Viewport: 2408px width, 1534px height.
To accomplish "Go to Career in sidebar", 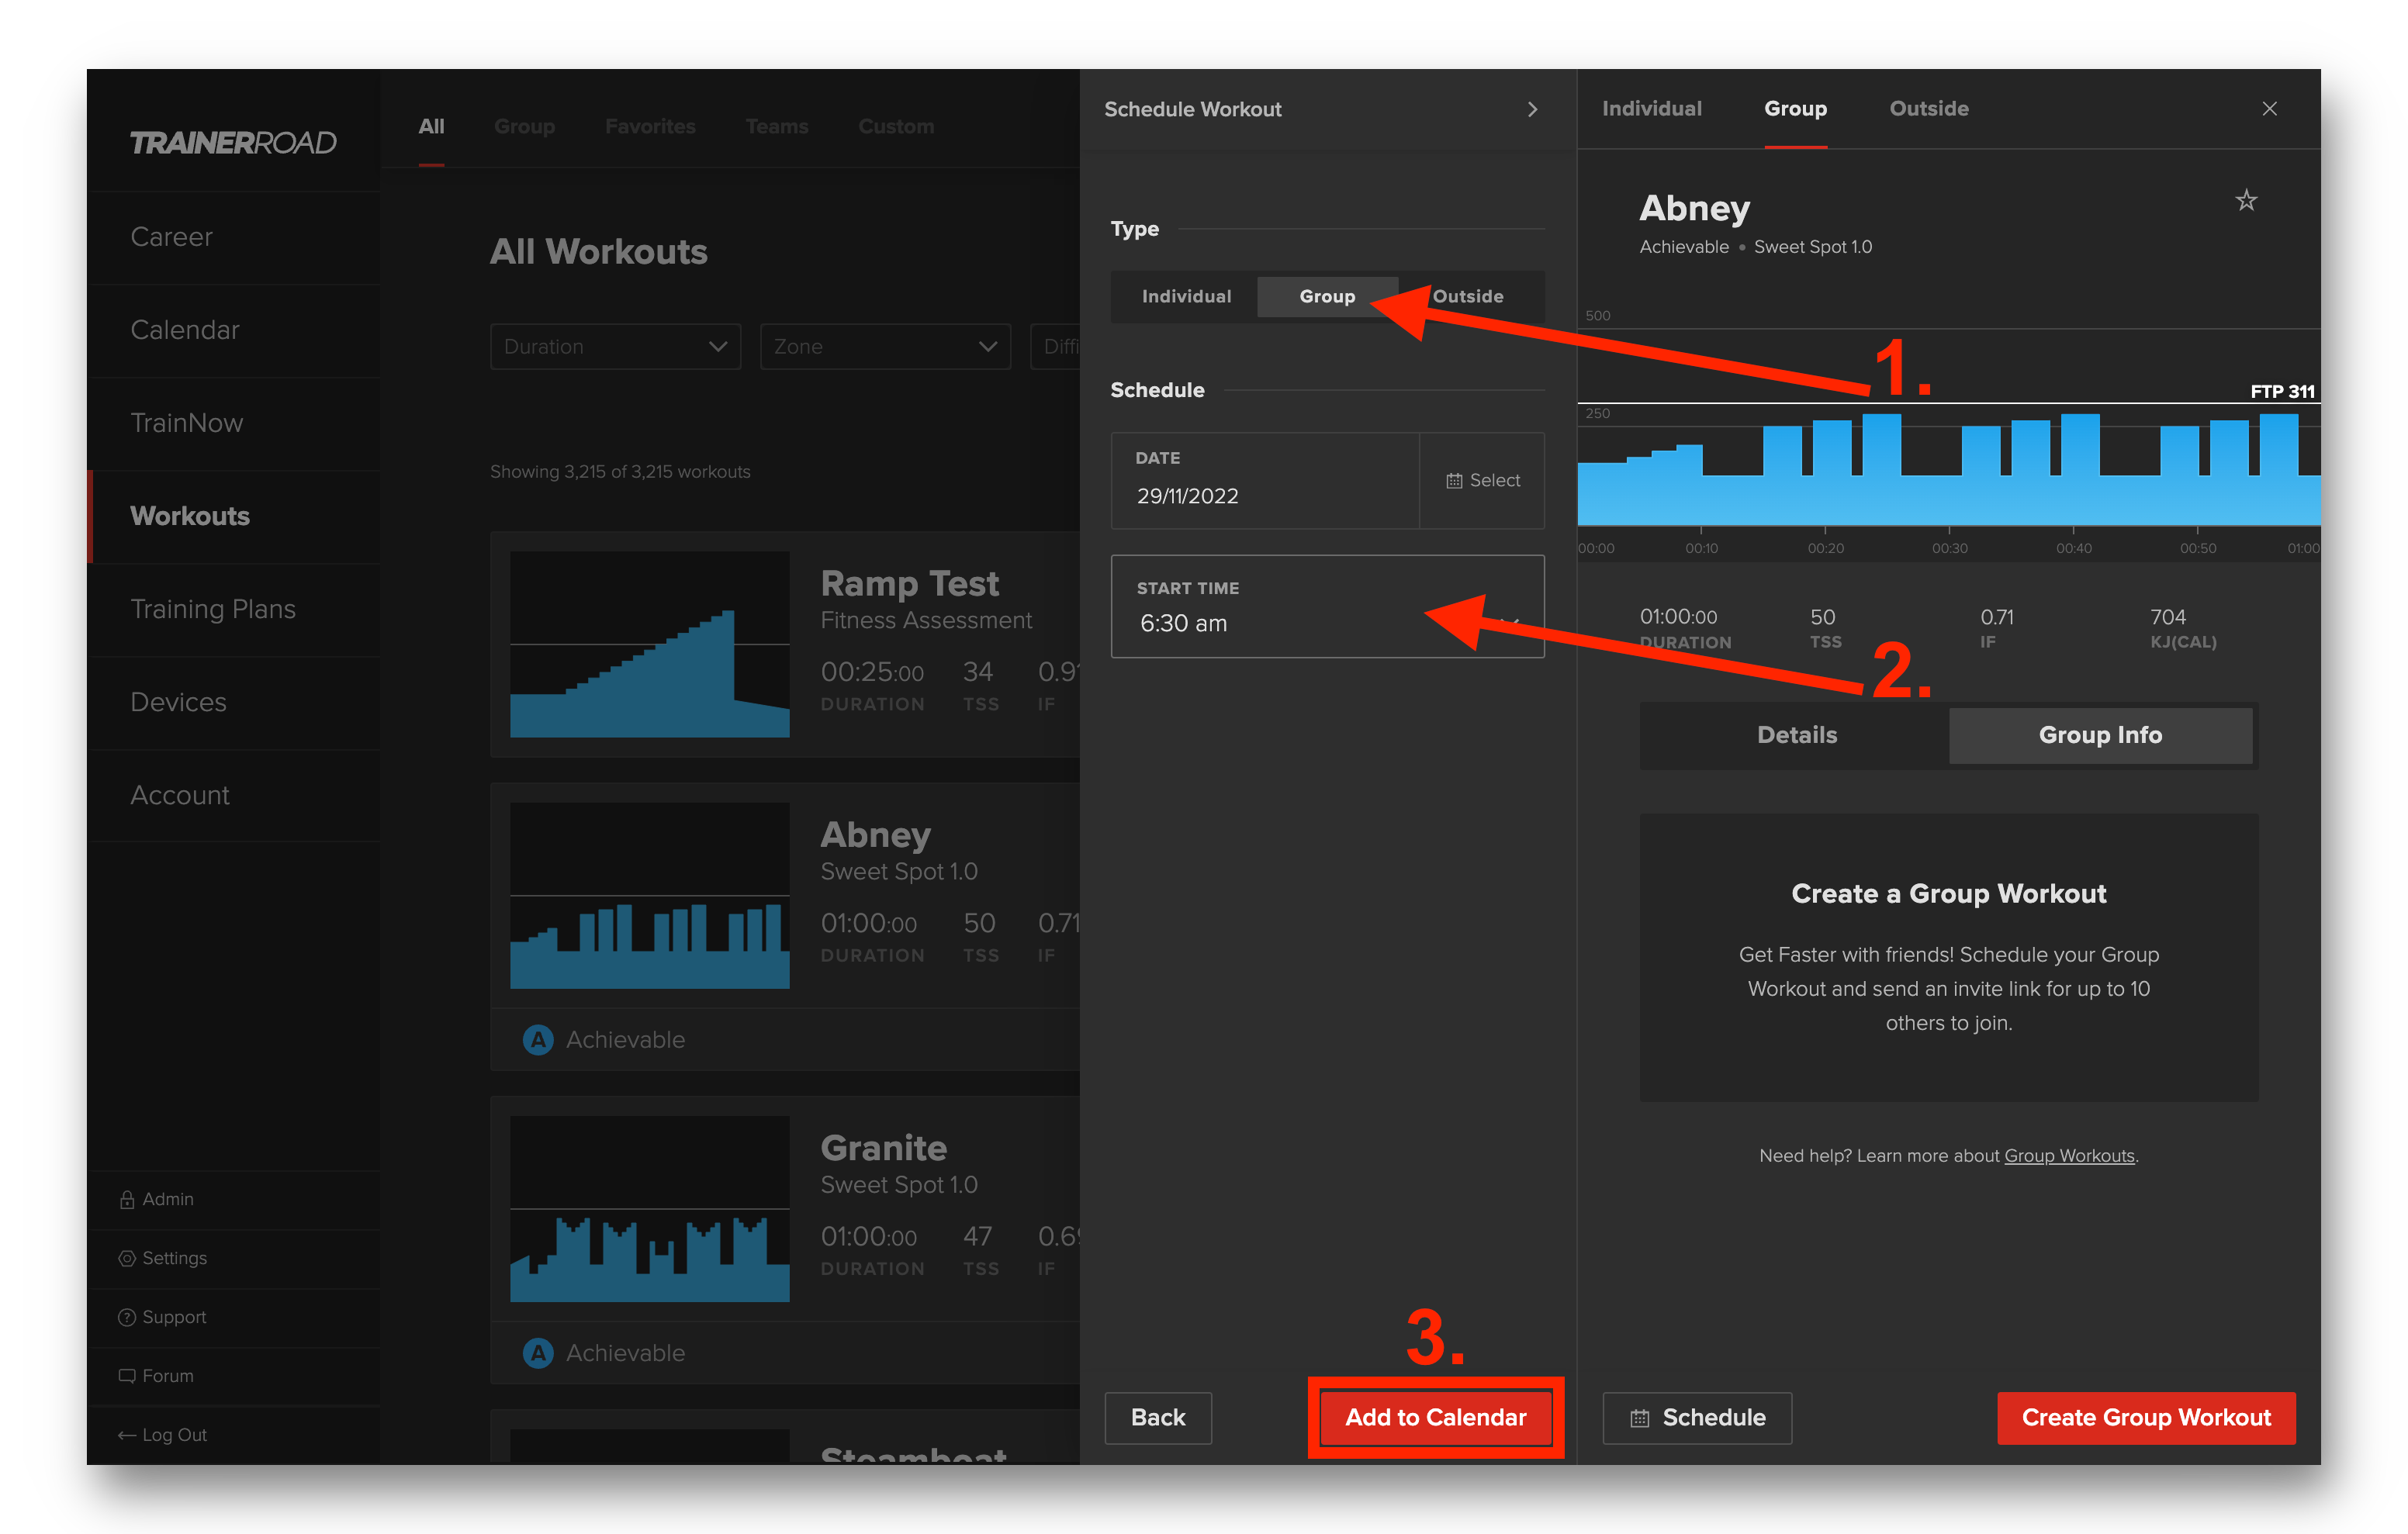I will click(234, 237).
